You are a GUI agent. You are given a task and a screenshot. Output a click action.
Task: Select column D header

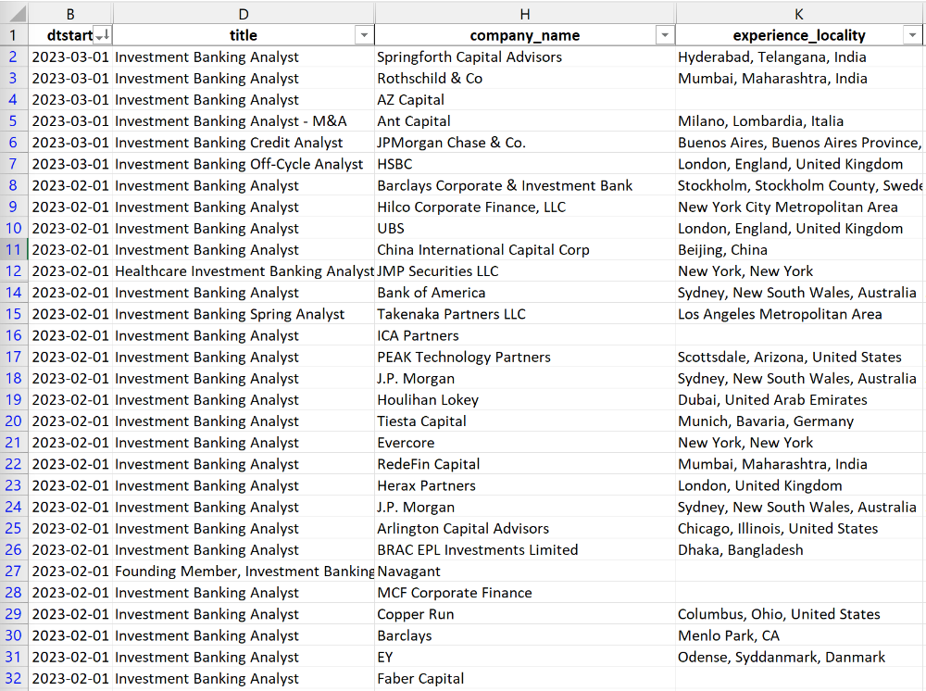(x=244, y=14)
